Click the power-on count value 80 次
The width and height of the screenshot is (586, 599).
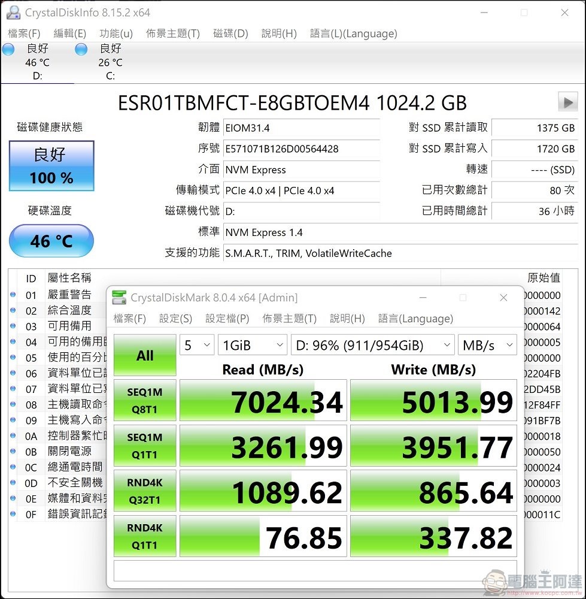(535, 190)
